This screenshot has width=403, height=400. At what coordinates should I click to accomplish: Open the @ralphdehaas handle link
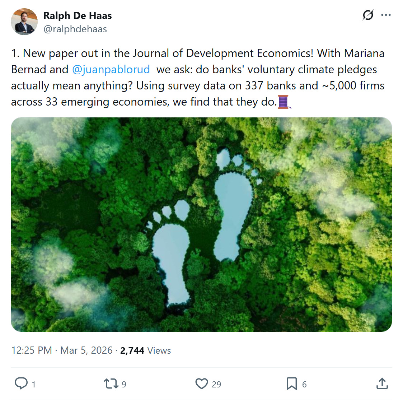click(75, 29)
